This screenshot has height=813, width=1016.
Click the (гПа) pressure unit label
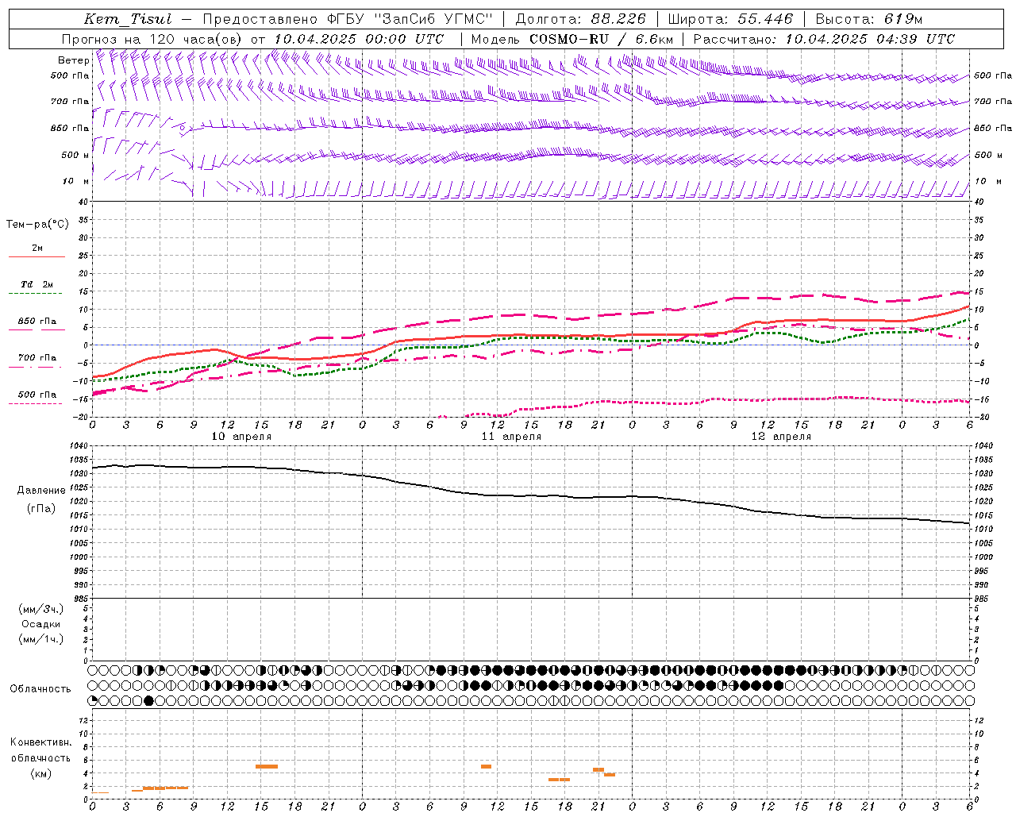41,509
